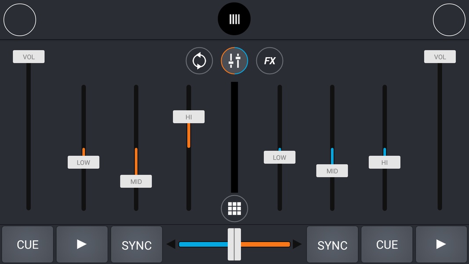This screenshot has height=264, width=469.
Task: Click the orange crossfader track
Action: click(265, 244)
